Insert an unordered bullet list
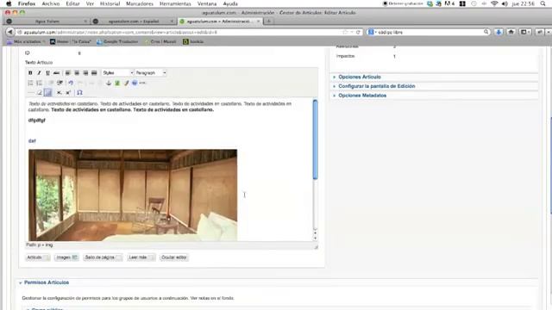The width and height of the screenshot is (552, 310). pos(30,83)
